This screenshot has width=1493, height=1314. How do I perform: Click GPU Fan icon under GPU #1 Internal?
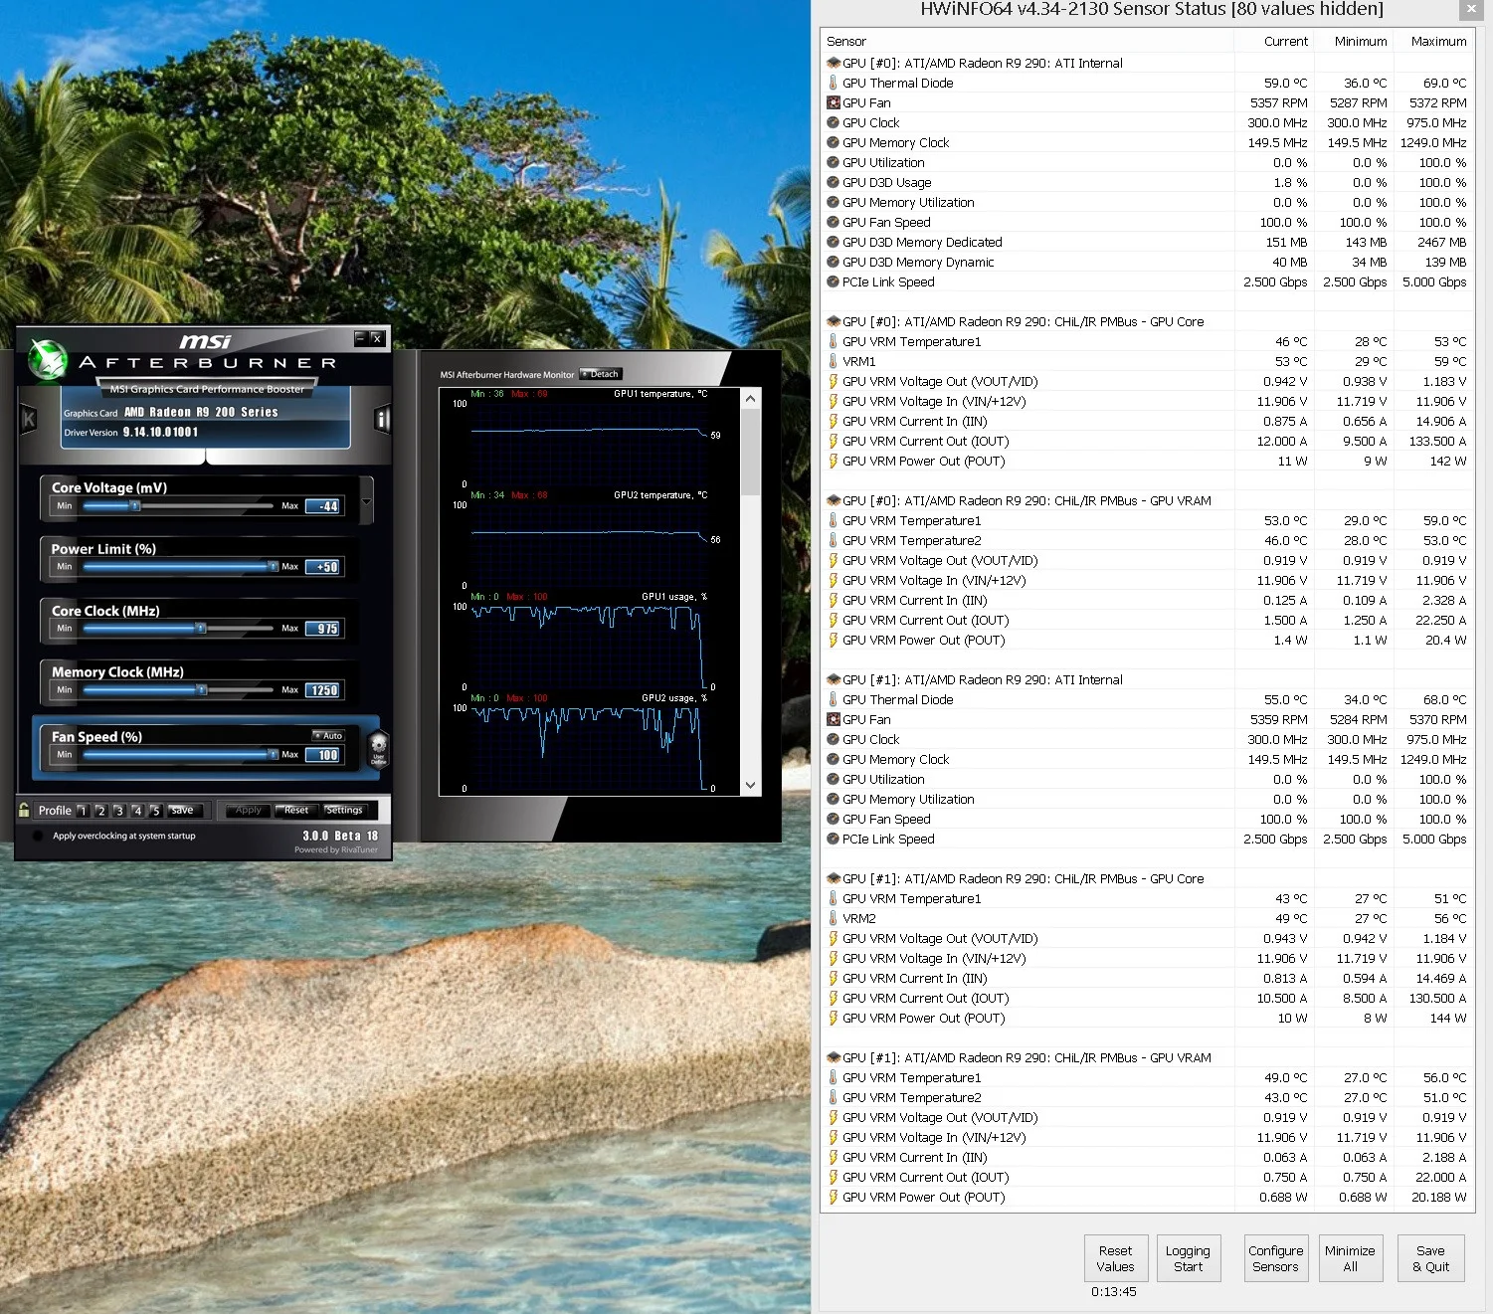834,719
